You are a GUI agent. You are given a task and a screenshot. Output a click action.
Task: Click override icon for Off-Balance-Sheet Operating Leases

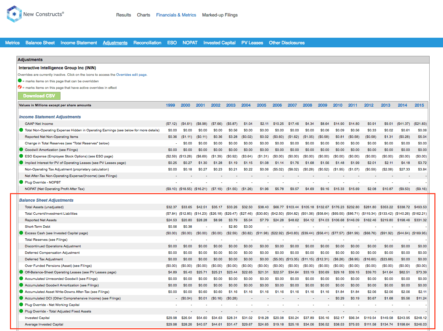(x=21, y=272)
